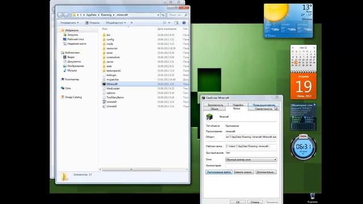Select the config folder icon
363x204 pixels.
(104, 39)
